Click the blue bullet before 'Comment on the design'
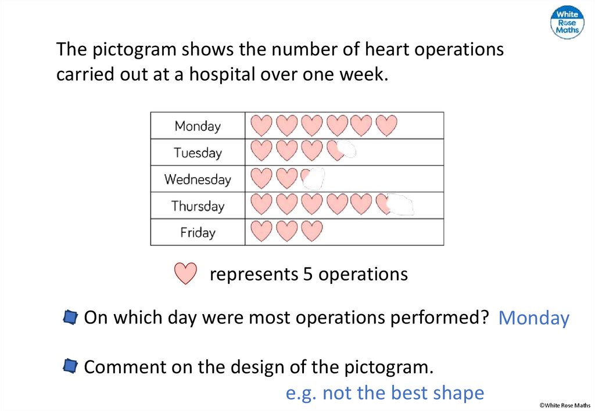Viewport: 595px width, 411px height. 70,366
